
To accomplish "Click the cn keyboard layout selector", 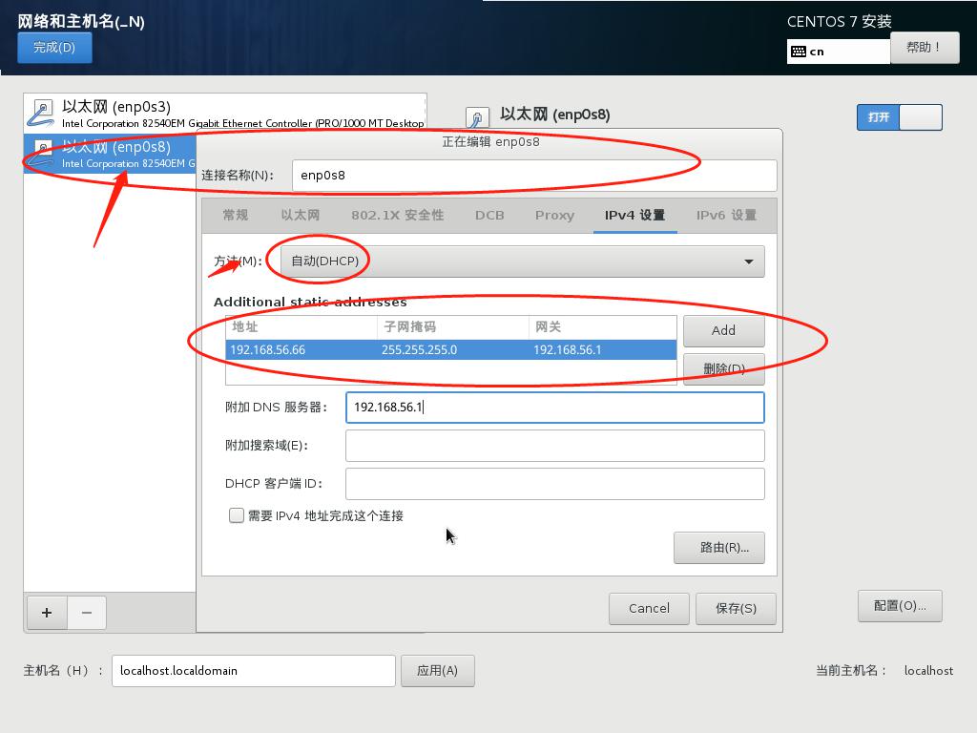I will point(838,52).
